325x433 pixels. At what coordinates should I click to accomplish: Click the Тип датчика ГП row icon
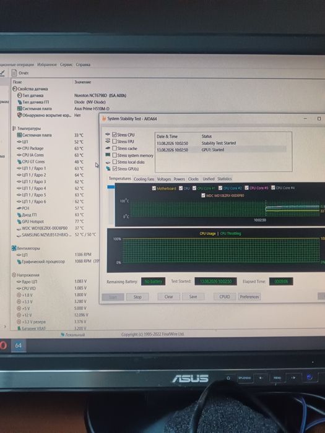19,102
